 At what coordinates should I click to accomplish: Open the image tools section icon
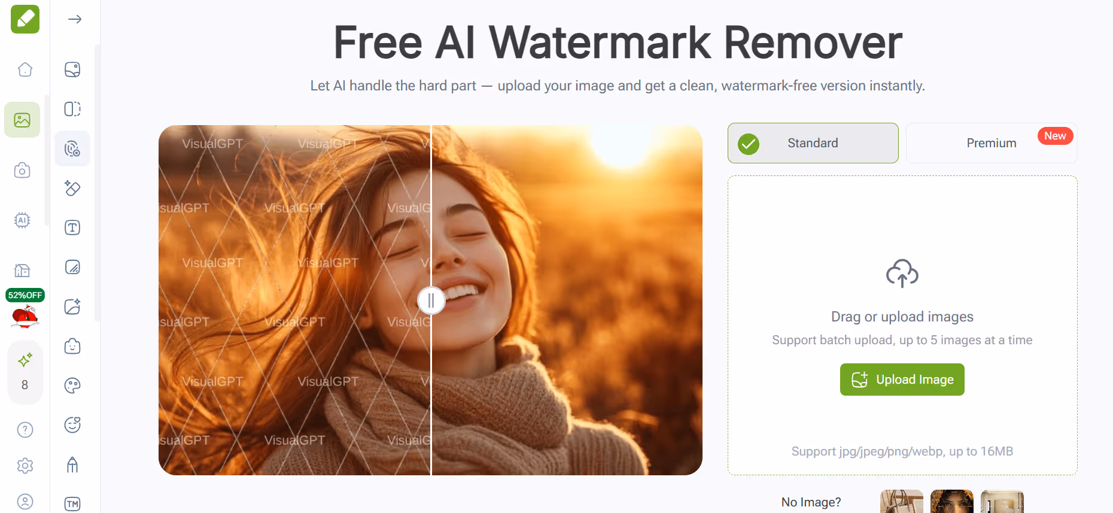click(x=22, y=120)
